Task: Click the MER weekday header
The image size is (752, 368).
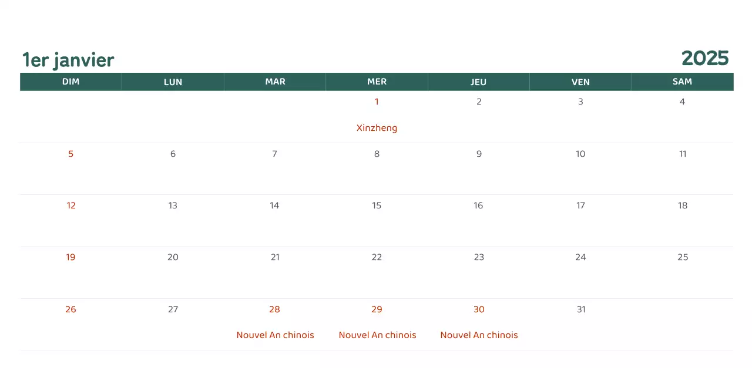Action: tap(377, 82)
